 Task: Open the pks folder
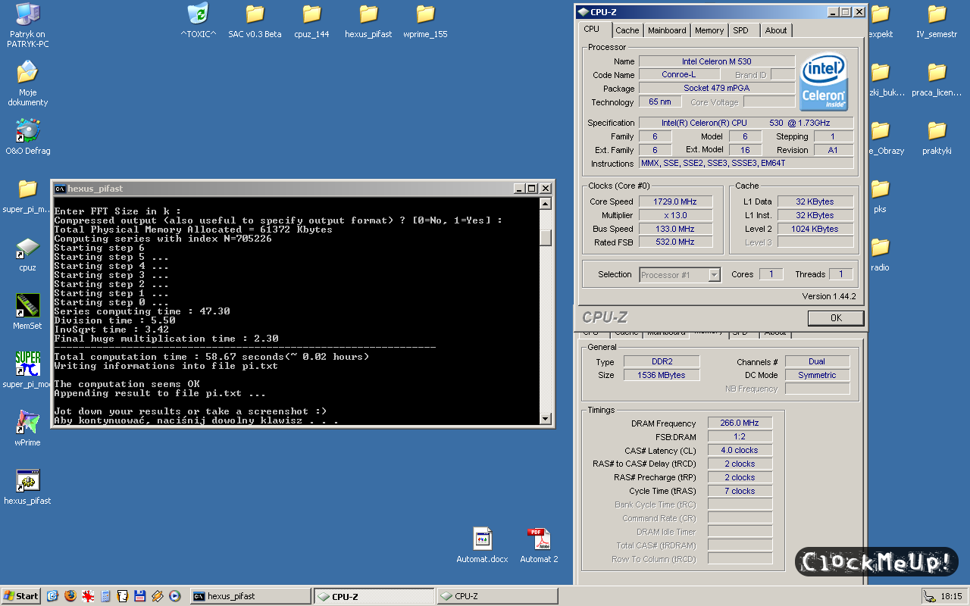(880, 195)
